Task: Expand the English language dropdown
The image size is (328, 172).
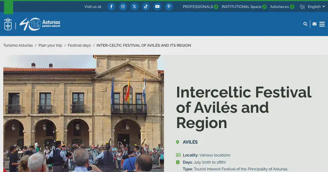Action: [316, 7]
